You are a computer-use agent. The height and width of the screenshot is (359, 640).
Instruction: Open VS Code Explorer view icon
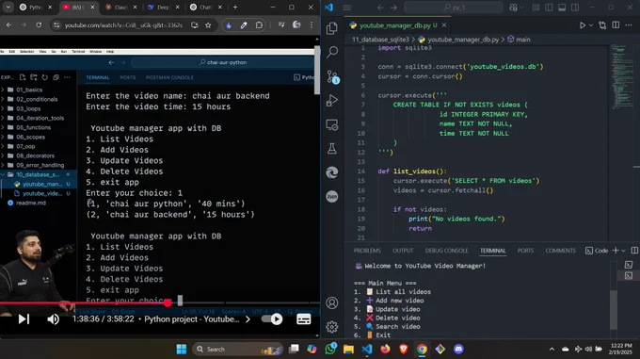(x=332, y=28)
